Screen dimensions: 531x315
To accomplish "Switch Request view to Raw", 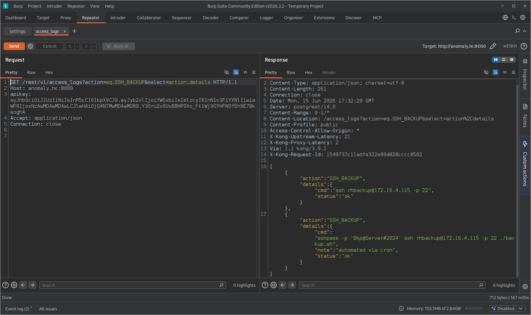I will [x=32, y=72].
